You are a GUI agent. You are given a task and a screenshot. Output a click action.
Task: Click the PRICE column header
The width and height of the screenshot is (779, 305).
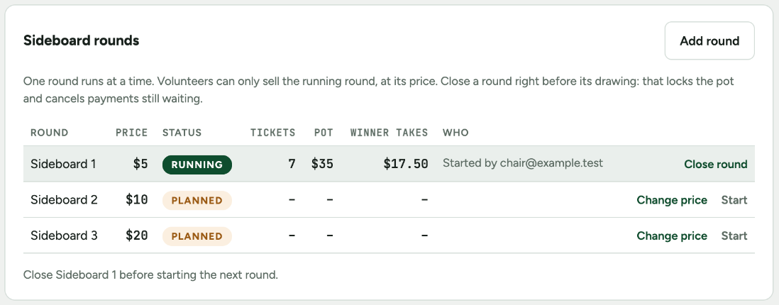point(132,133)
